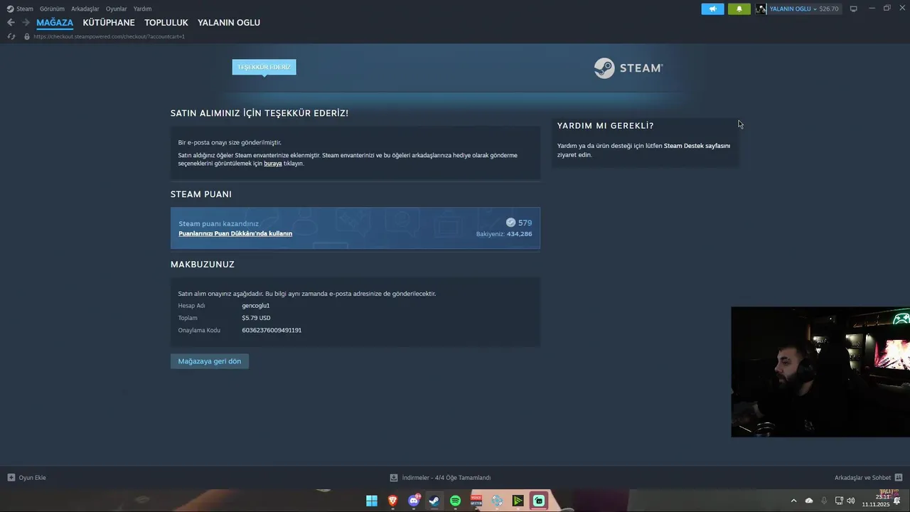Select the Bakiyeniz 434,286 balance text

[x=504, y=234]
